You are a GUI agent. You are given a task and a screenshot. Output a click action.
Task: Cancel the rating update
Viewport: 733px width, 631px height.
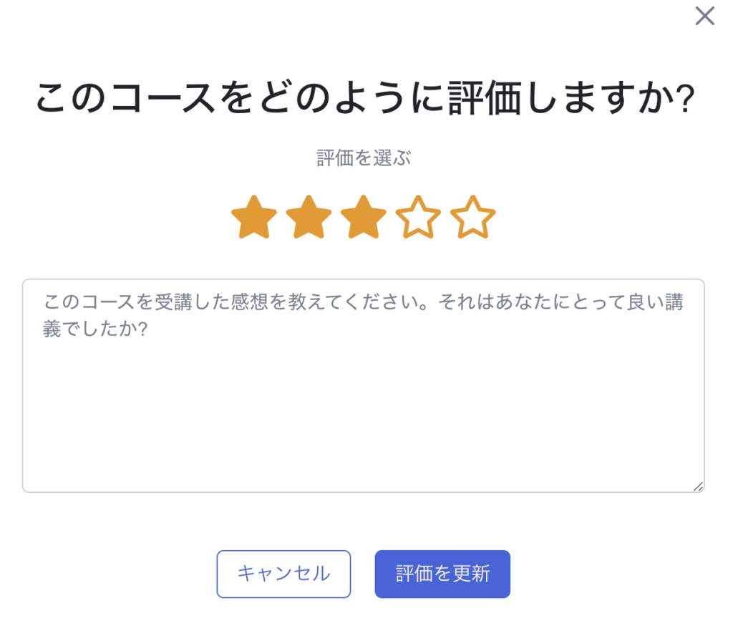point(283,574)
